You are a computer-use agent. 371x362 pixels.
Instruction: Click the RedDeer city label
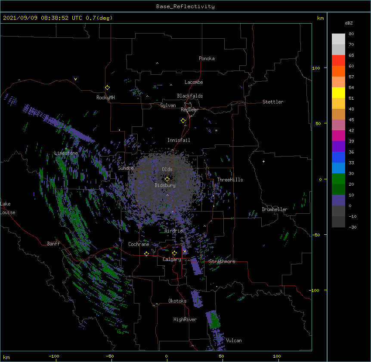pos(189,110)
